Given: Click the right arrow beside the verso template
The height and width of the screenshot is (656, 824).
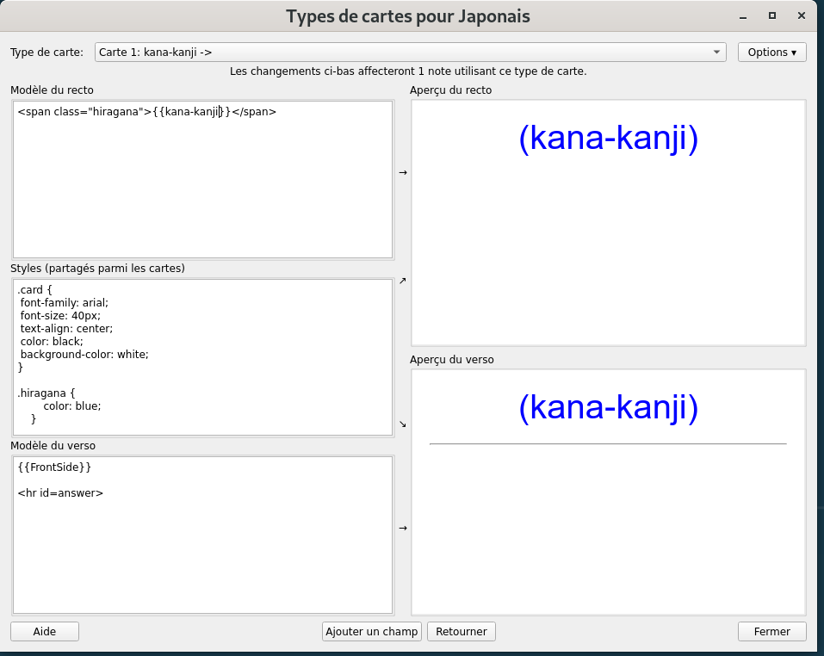Looking at the screenshot, I should pyautogui.click(x=402, y=529).
